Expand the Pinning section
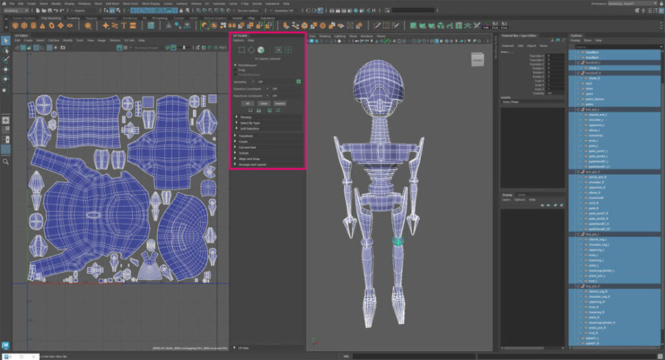Viewport: 665px width, 360px height. click(269, 117)
